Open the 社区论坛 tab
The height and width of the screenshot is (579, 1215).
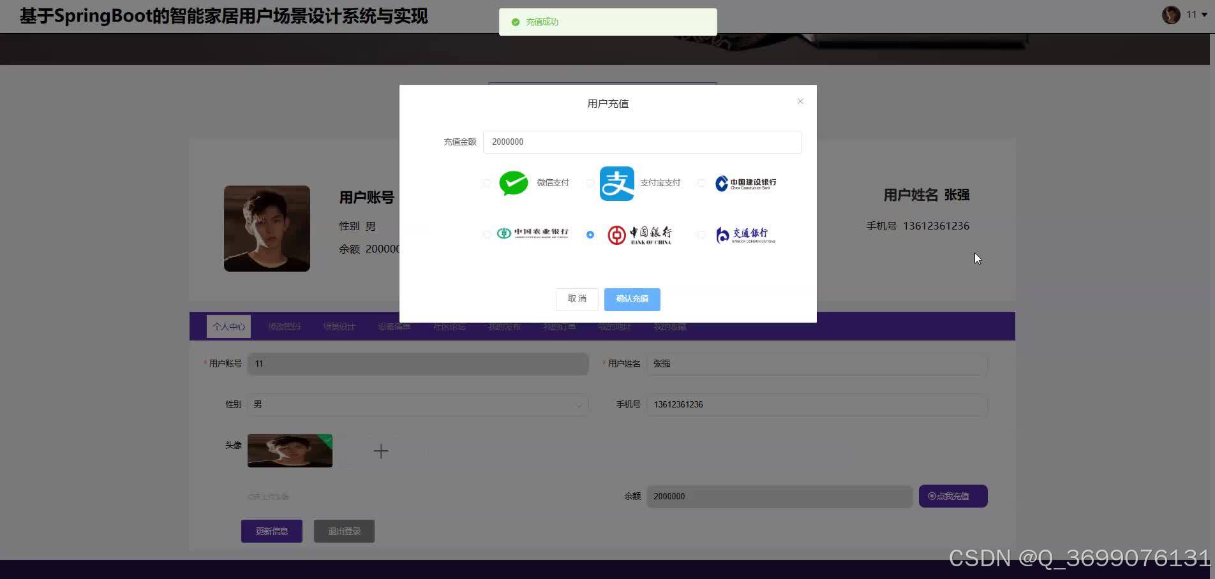tap(449, 326)
